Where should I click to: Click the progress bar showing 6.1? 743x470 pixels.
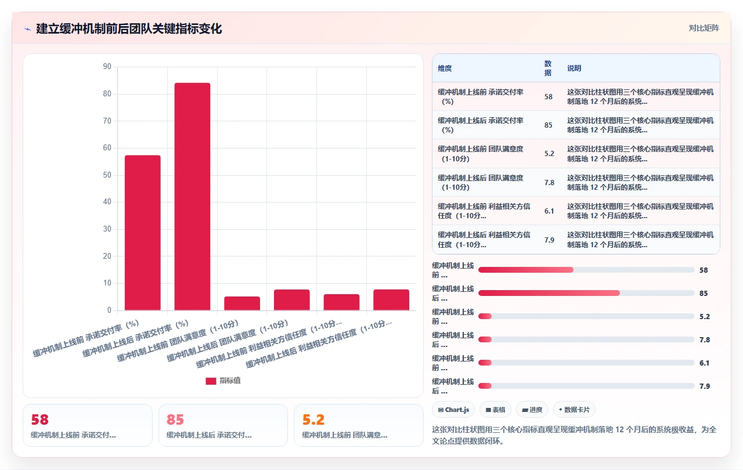click(x=586, y=363)
